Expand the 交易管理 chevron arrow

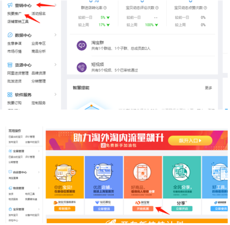click(x=39, y=151)
